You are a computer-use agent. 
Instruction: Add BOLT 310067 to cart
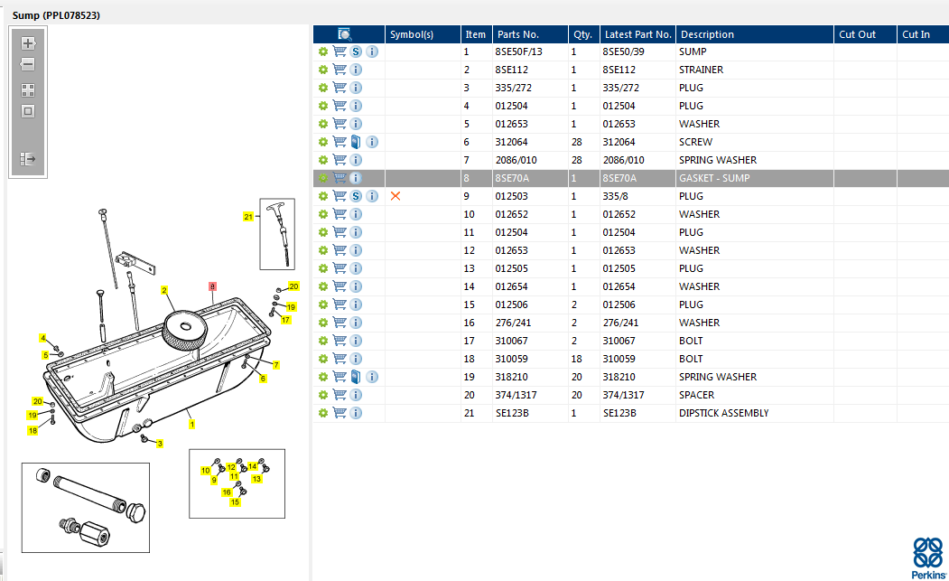(x=340, y=341)
